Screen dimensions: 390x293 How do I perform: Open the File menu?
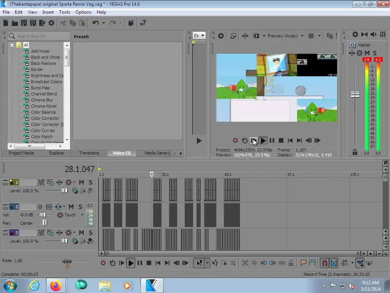pyautogui.click(x=6, y=12)
